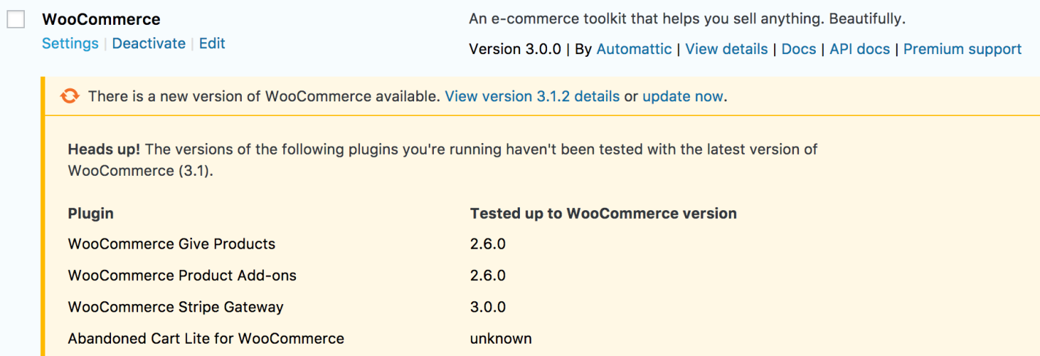Go to Premium support
The image size is (1040, 356).
[x=962, y=49]
